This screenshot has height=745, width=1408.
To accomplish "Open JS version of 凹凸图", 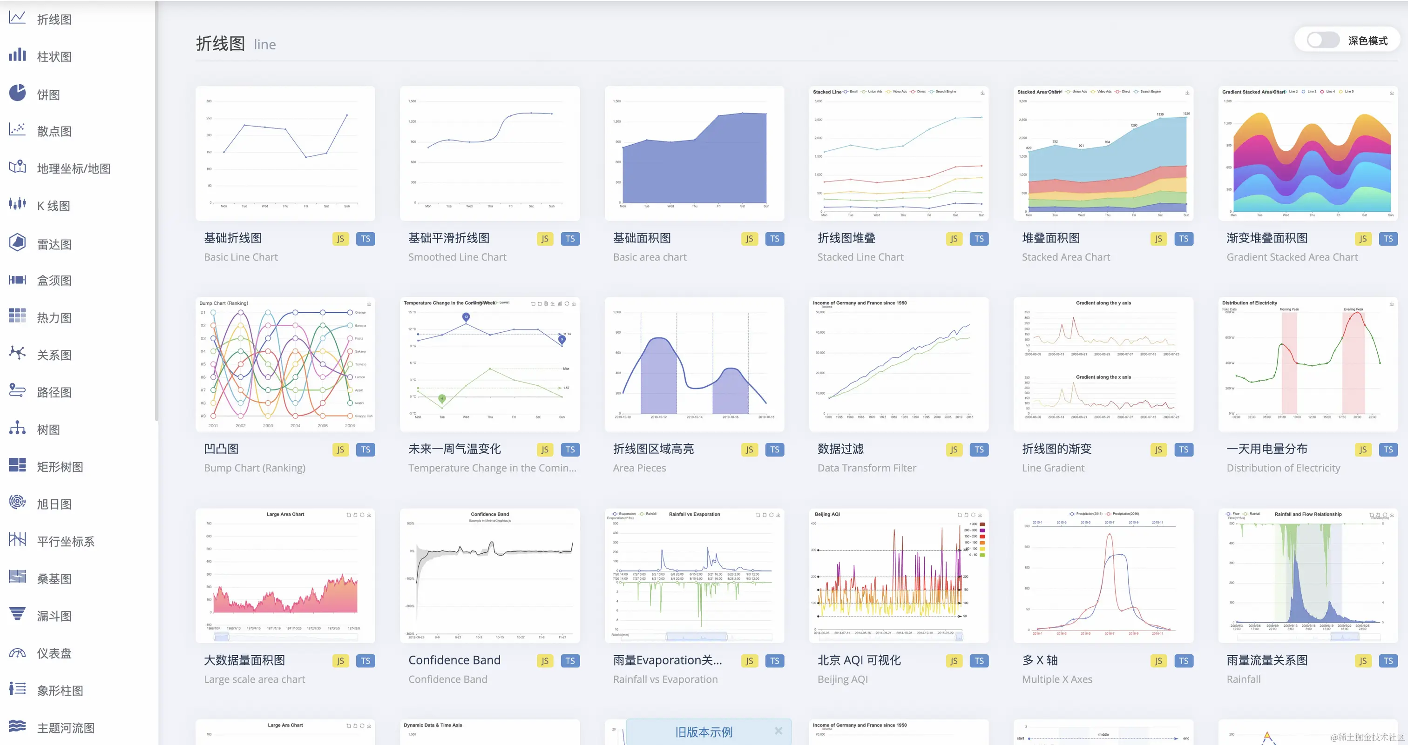I will point(340,450).
